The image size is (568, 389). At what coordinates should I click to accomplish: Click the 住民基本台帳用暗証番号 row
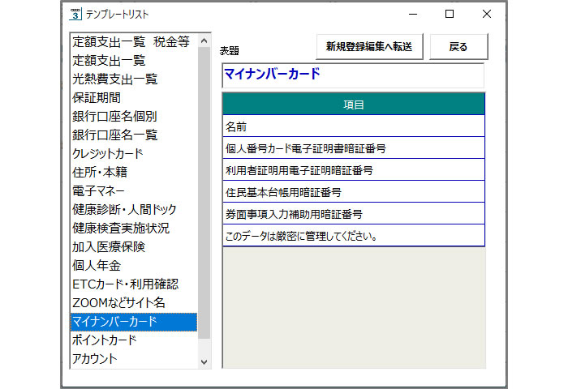point(354,192)
